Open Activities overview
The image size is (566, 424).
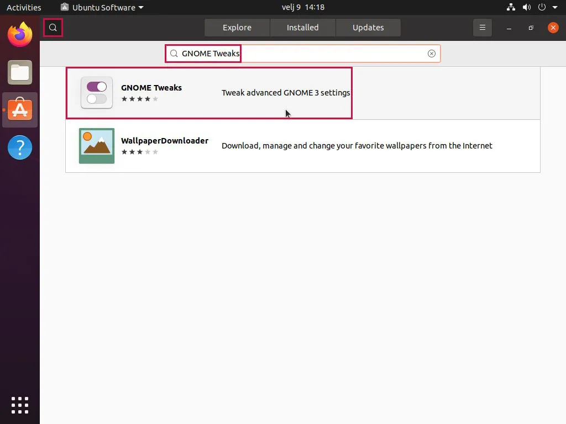tap(24, 7)
